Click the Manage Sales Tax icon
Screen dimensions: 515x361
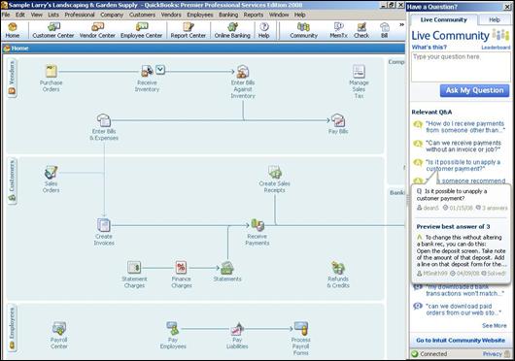point(359,71)
